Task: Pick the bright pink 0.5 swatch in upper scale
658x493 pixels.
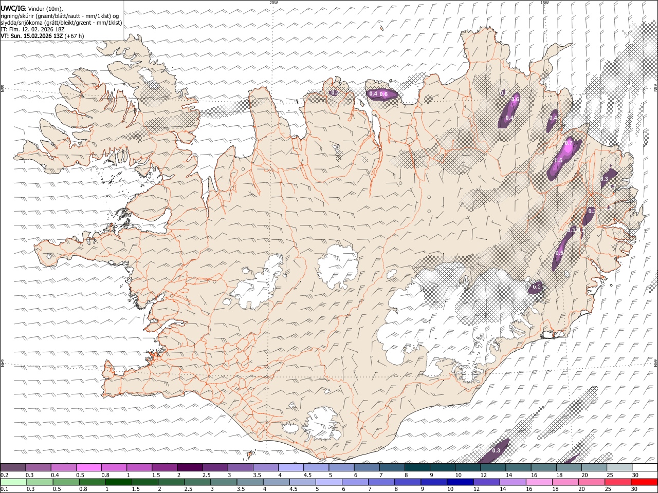Action: tap(88, 467)
